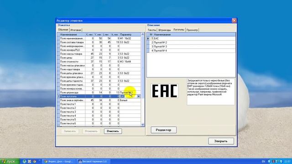Image resolution: width=292 pixels, height=164 pixels.
Task: Expand the parameter dropdown in Поле логотипа row
Action: tap(139, 96)
